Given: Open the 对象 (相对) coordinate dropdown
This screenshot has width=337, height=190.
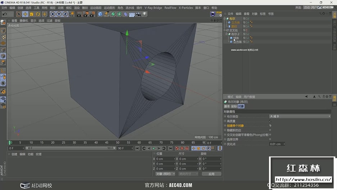Looking at the screenshot, I should tap(165, 174).
